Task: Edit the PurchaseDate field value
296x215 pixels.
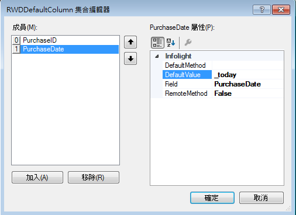Action: [x=248, y=84]
